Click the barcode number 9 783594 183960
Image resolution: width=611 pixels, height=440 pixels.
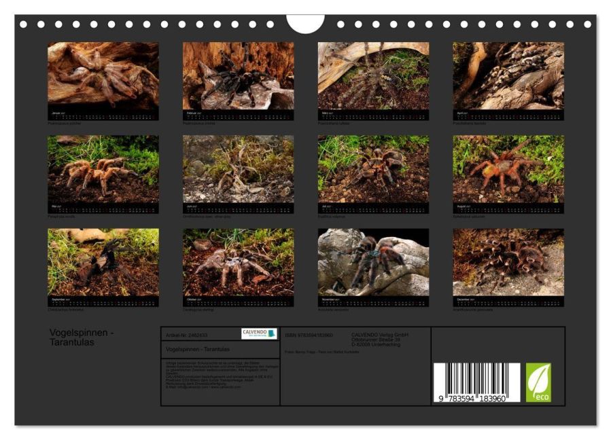coord(472,399)
